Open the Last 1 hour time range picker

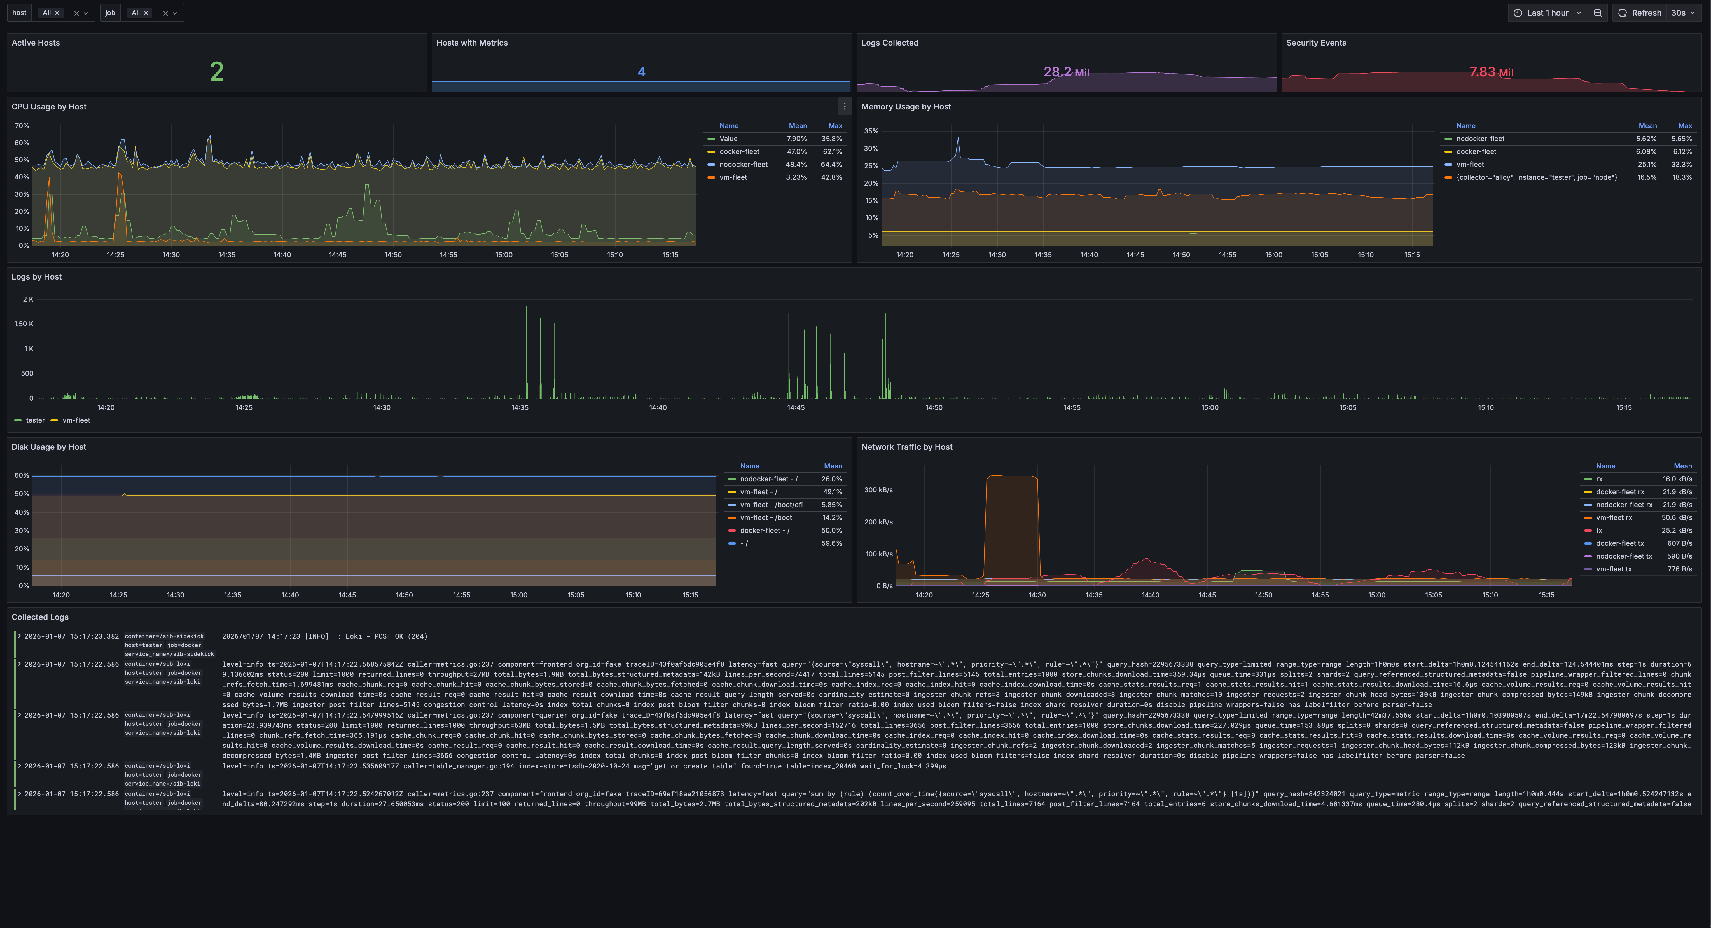tap(1548, 13)
